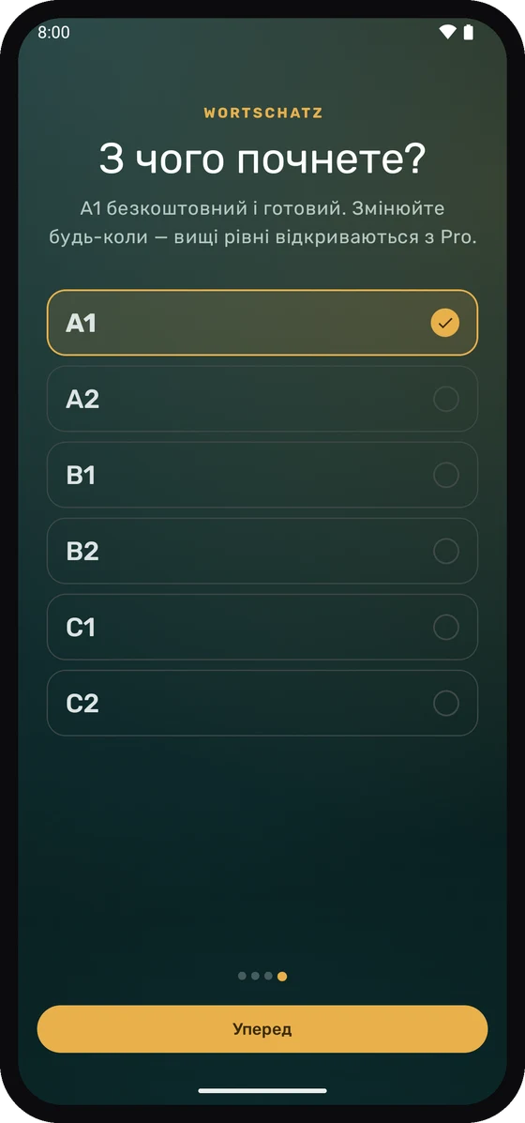Select the C1 radio circle
The height and width of the screenshot is (1123, 525).
point(446,628)
